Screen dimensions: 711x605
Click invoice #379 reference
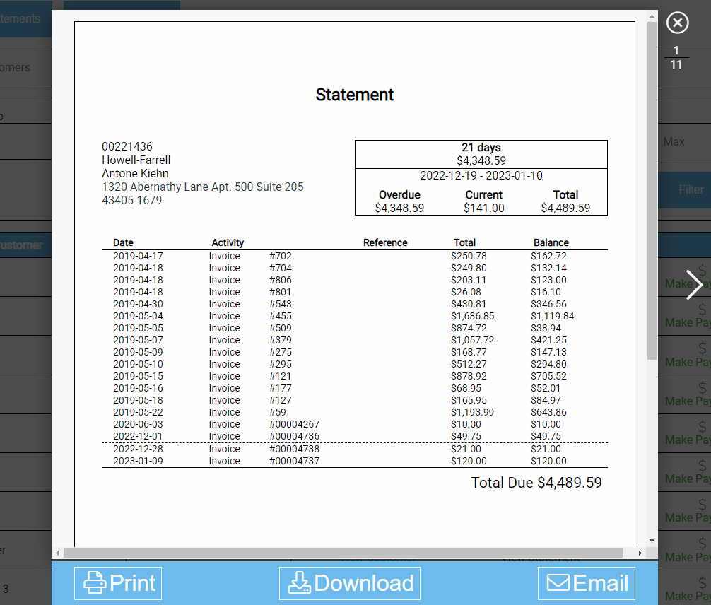click(x=280, y=340)
